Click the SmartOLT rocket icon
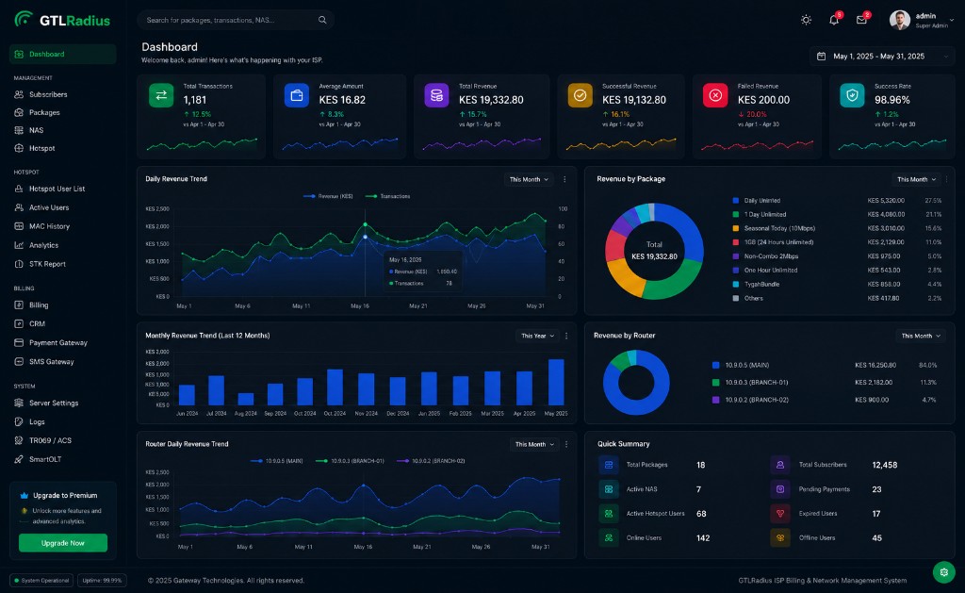The width and height of the screenshot is (965, 593). click(19, 459)
